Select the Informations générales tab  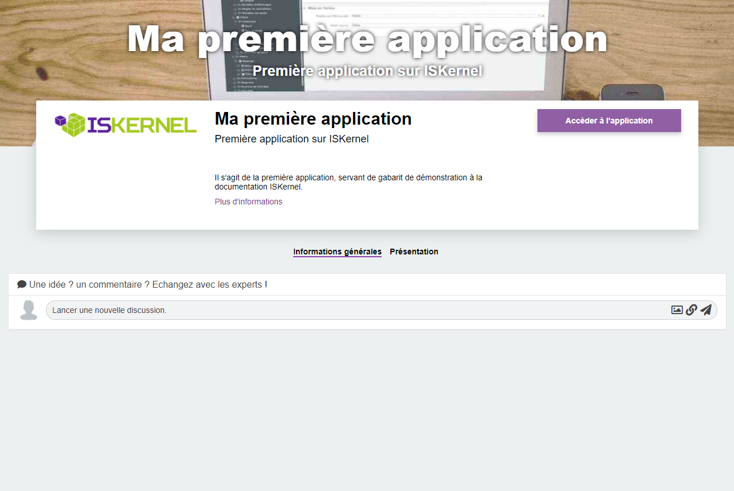[337, 252]
